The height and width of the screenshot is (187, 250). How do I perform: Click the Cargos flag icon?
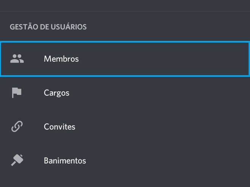[x=17, y=93]
